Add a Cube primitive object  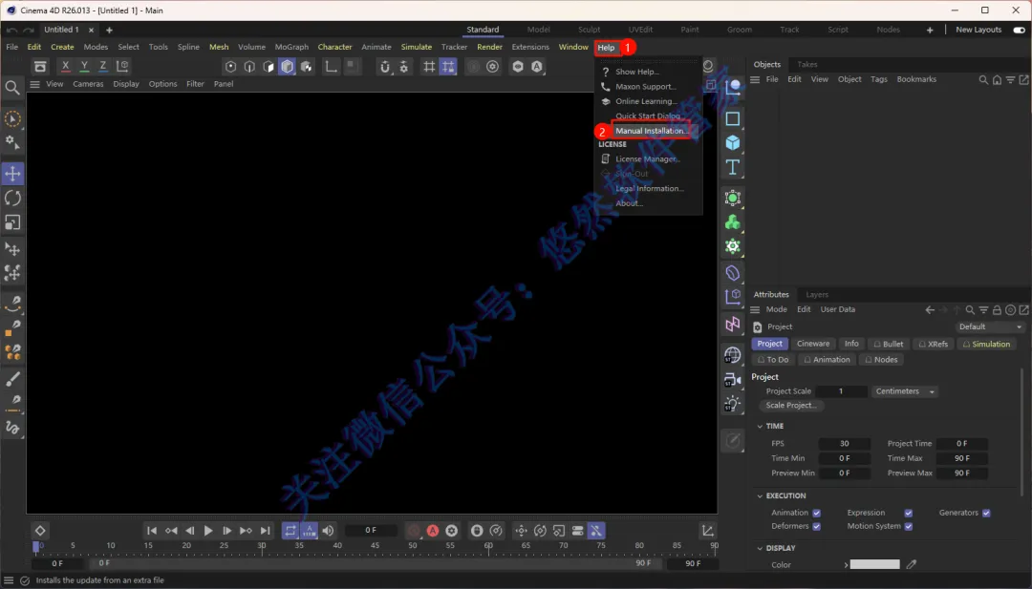tap(733, 142)
